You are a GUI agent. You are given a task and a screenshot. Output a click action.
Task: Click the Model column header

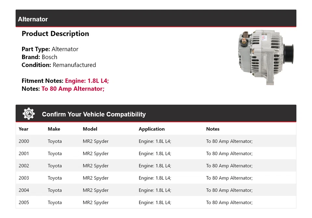coord(90,129)
